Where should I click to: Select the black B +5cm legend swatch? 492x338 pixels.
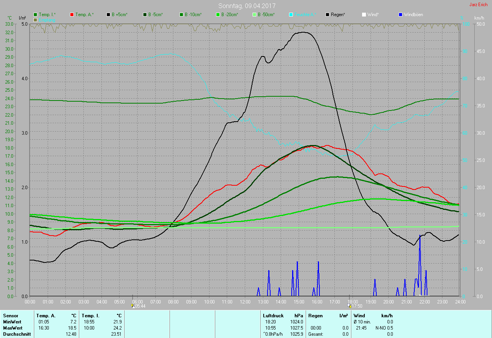click(x=108, y=15)
